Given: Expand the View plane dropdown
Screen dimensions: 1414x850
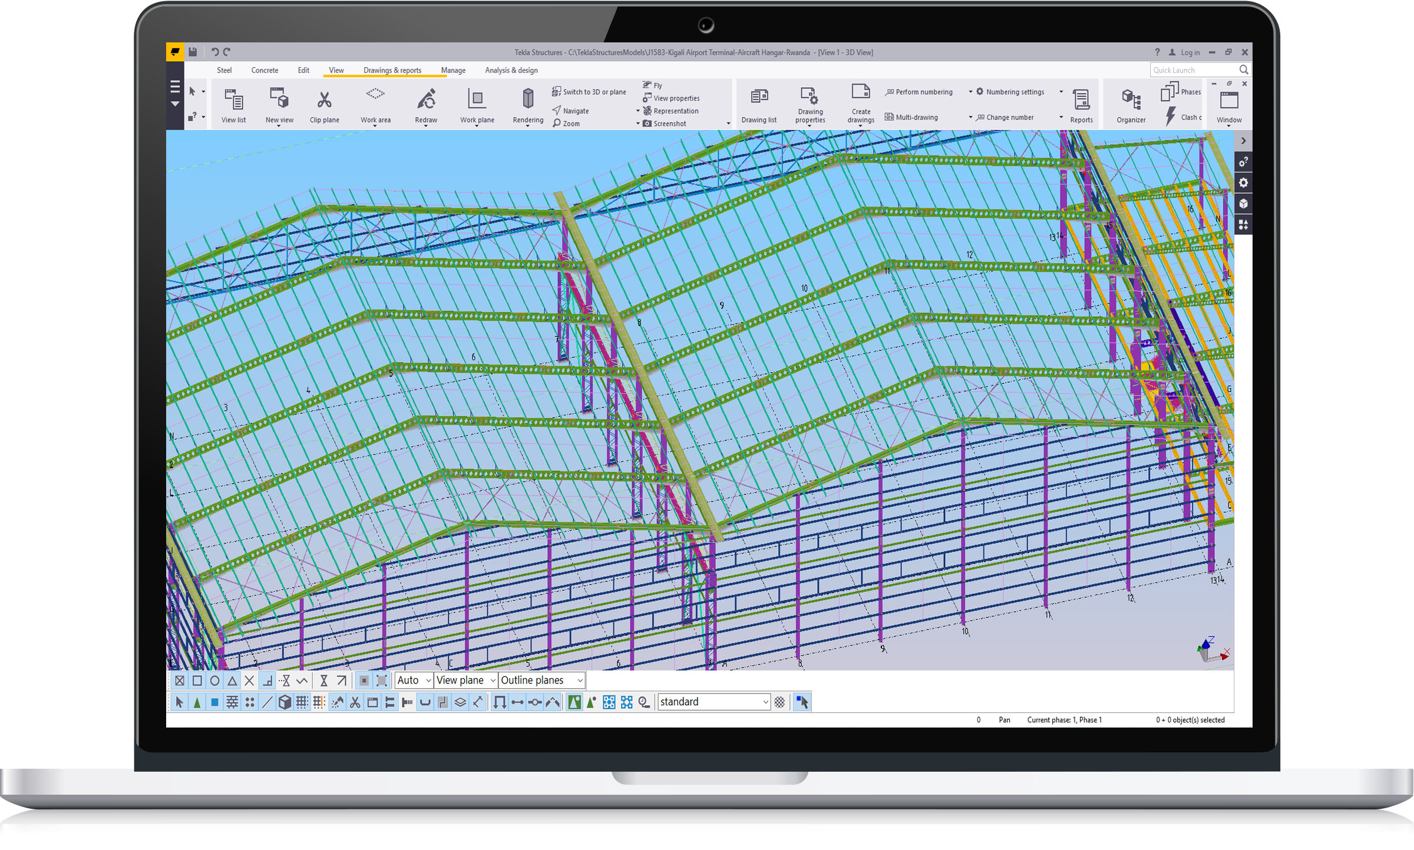Looking at the screenshot, I should (493, 681).
